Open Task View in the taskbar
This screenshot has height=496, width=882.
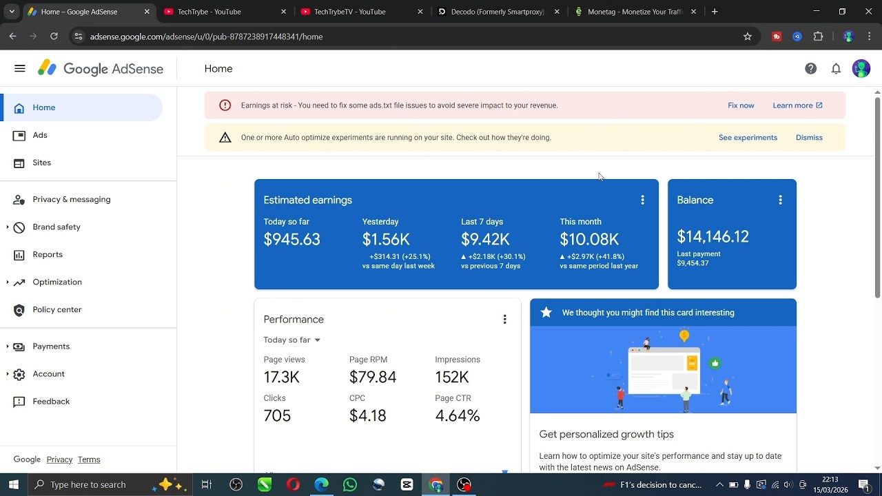[x=206, y=485]
